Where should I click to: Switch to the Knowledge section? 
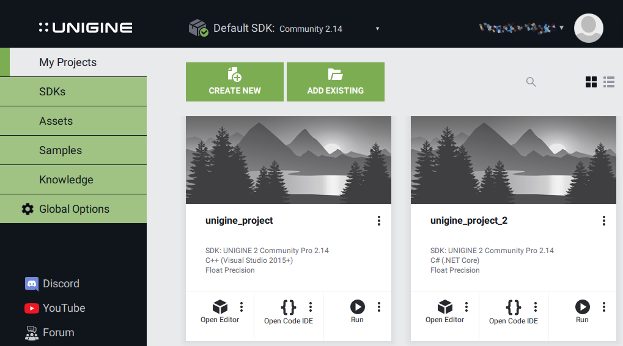click(73, 180)
